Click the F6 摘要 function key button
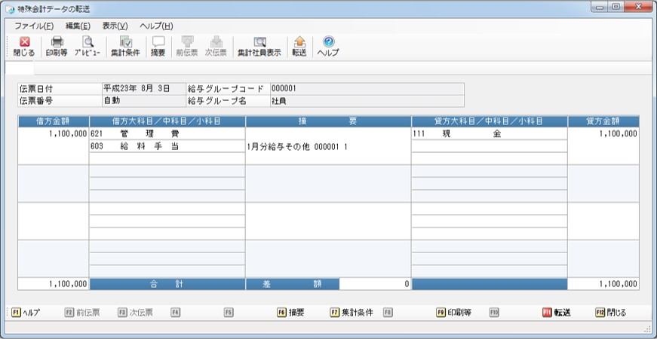Image resolution: width=657 pixels, height=339 pixels. pos(291,313)
